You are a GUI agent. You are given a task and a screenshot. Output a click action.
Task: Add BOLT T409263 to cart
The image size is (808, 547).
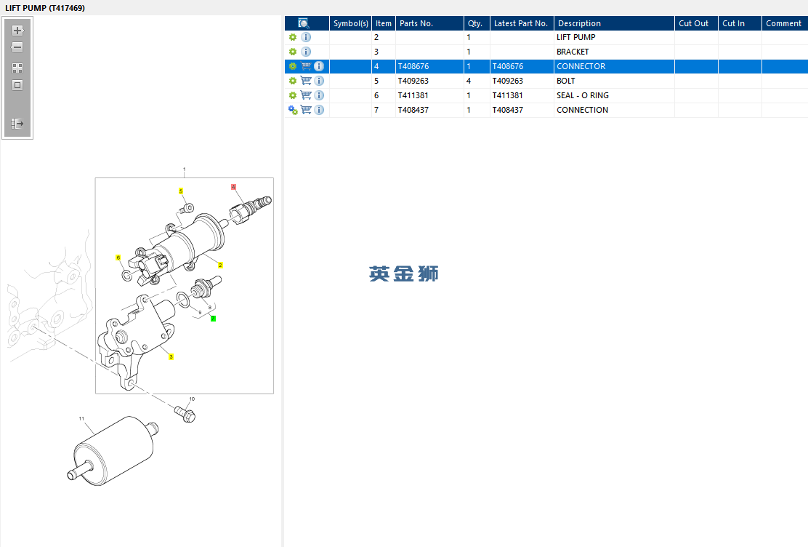tap(306, 81)
